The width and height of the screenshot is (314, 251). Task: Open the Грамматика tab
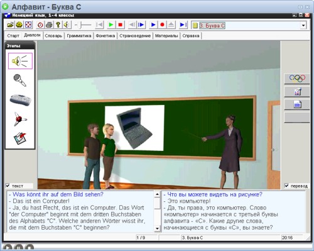click(79, 36)
